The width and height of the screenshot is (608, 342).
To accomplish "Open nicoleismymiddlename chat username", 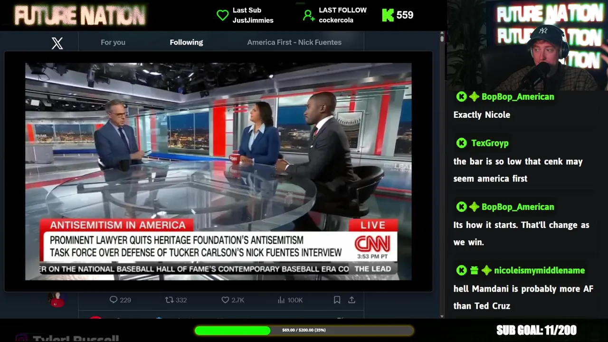I will pyautogui.click(x=539, y=271).
